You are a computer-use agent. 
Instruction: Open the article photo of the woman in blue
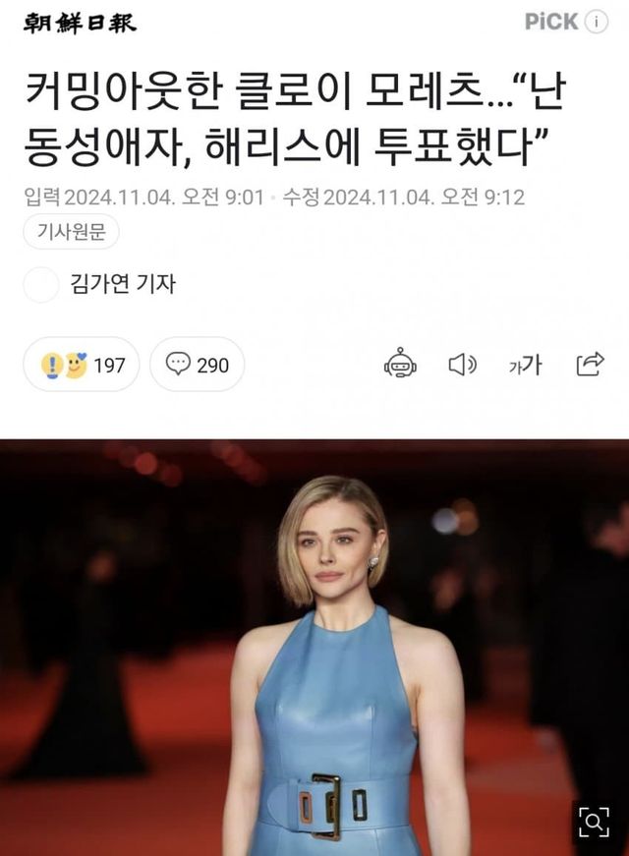tap(314, 648)
